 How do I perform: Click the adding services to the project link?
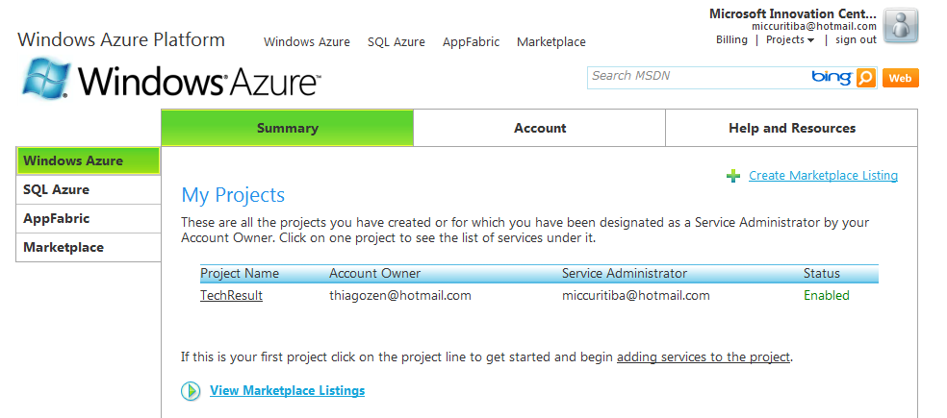click(x=703, y=357)
